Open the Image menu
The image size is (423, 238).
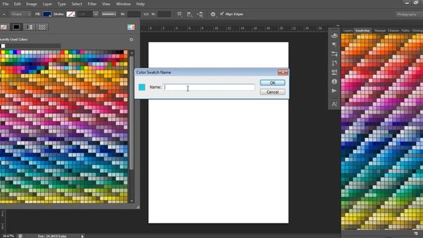coord(31,4)
